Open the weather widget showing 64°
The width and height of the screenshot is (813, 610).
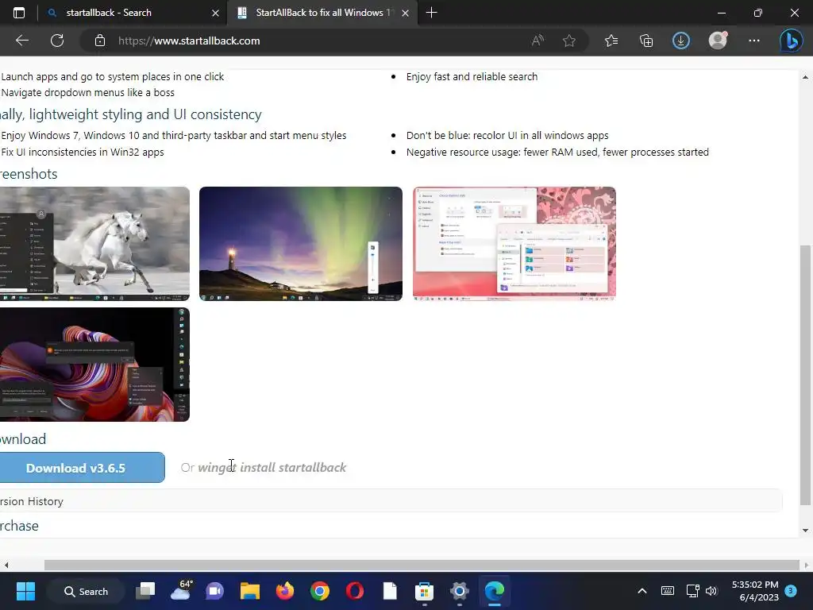(x=180, y=591)
